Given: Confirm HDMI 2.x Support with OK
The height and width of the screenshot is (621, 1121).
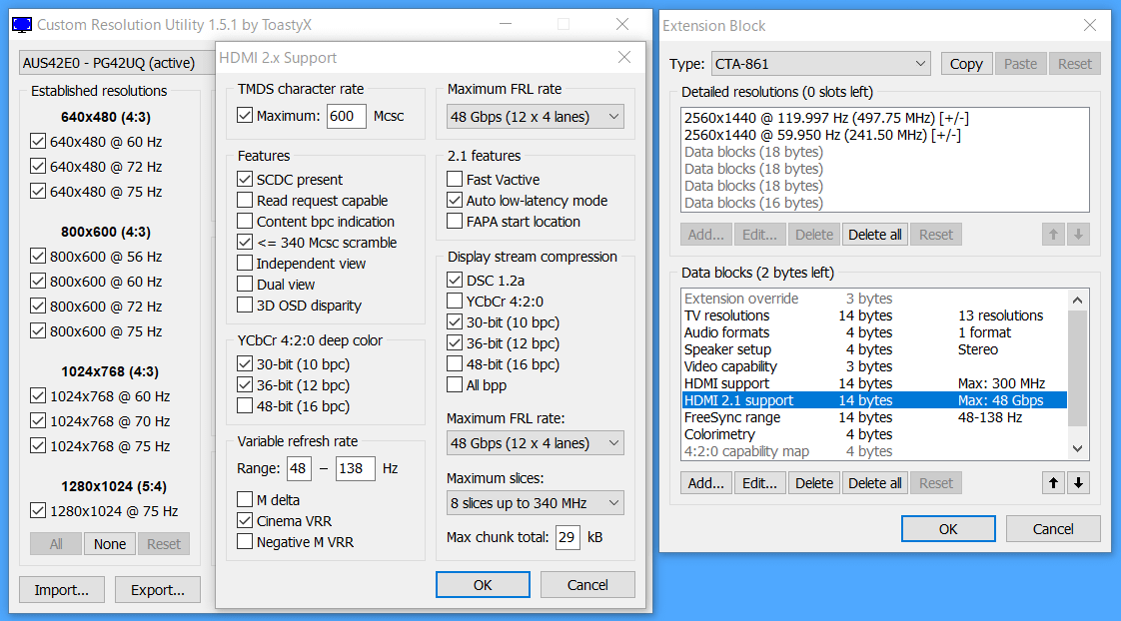Looking at the screenshot, I should click(x=483, y=584).
